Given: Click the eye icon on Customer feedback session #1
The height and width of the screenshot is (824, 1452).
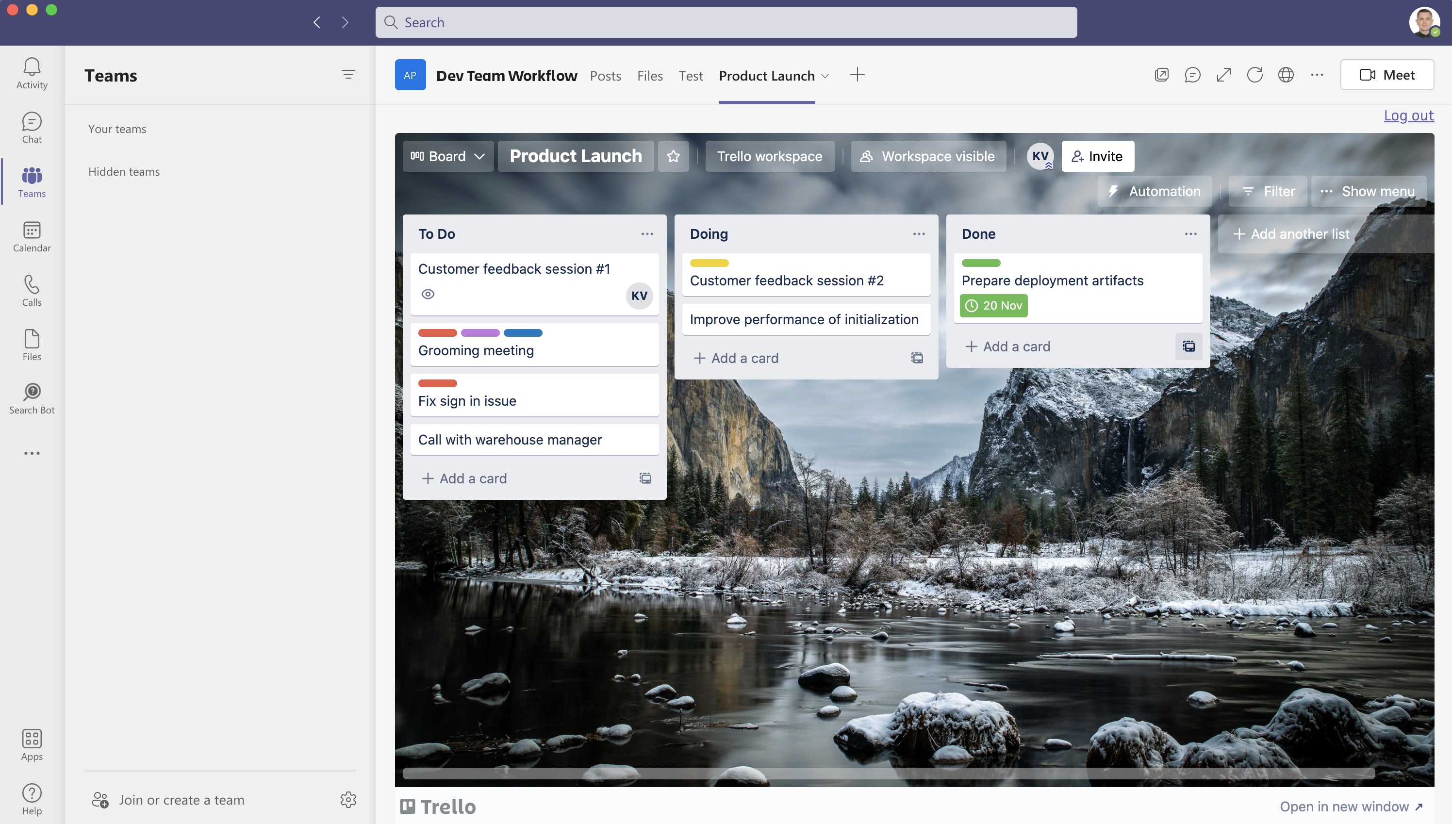Looking at the screenshot, I should click(428, 293).
